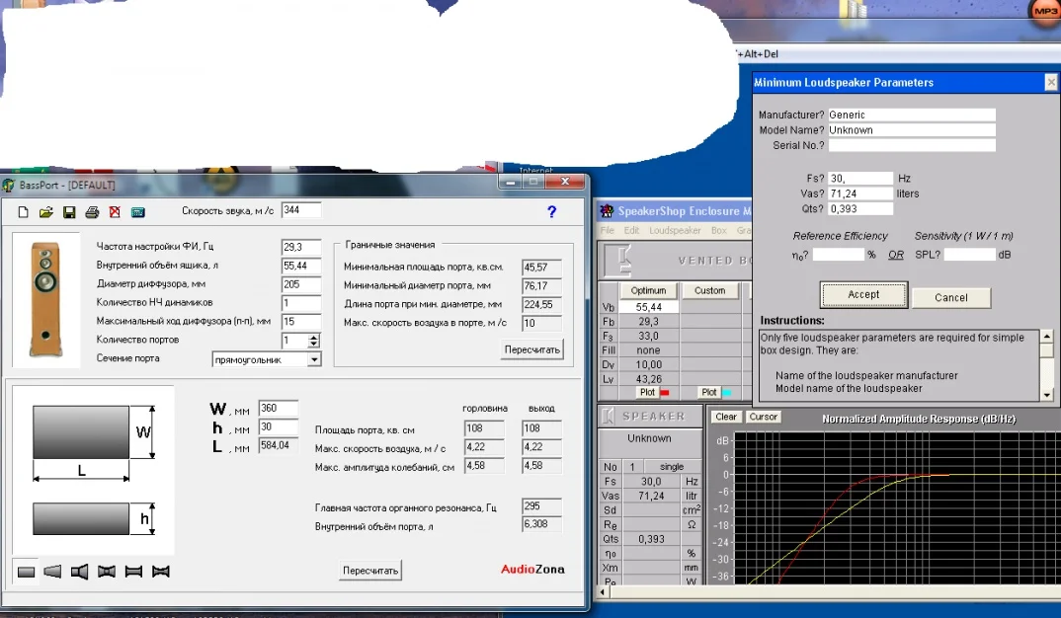Click the speaker icon in SPEAKER panel header

click(609, 416)
